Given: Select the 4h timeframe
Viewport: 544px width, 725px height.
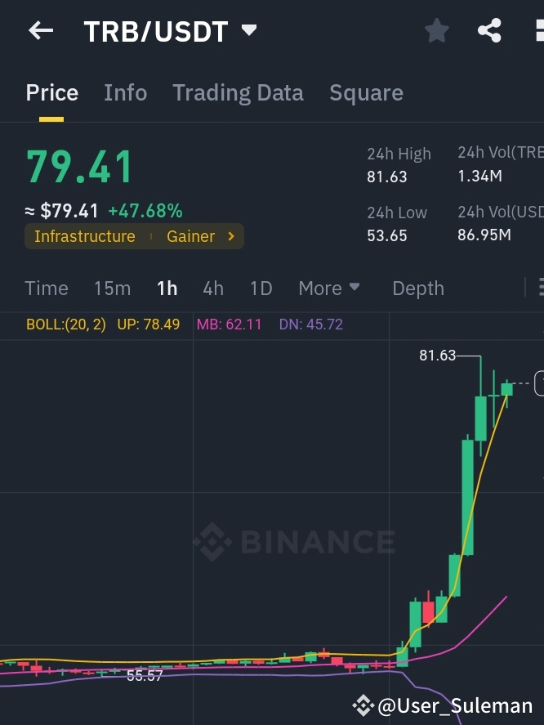Looking at the screenshot, I should (213, 288).
